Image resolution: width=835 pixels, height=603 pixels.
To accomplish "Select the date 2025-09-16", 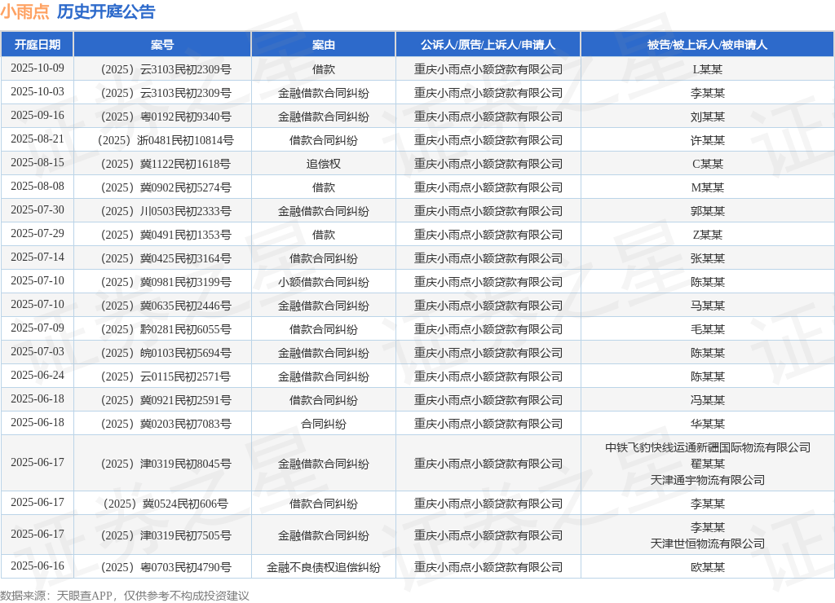I will [x=38, y=116].
